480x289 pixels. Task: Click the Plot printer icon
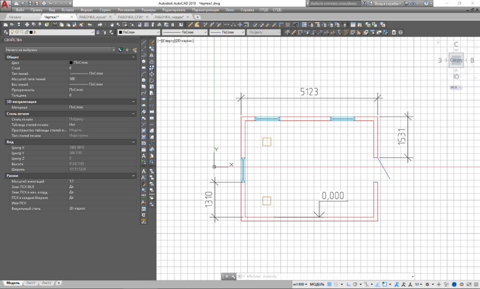pos(27,25)
